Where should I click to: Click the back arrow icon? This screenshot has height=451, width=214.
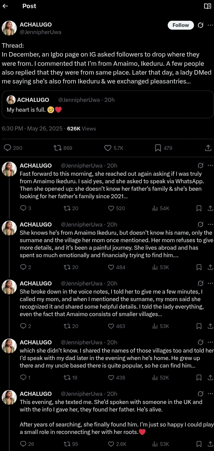[5, 6]
